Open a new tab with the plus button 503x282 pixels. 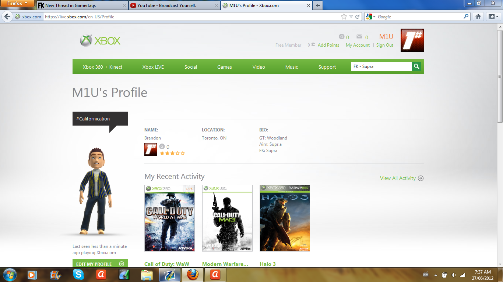click(317, 5)
